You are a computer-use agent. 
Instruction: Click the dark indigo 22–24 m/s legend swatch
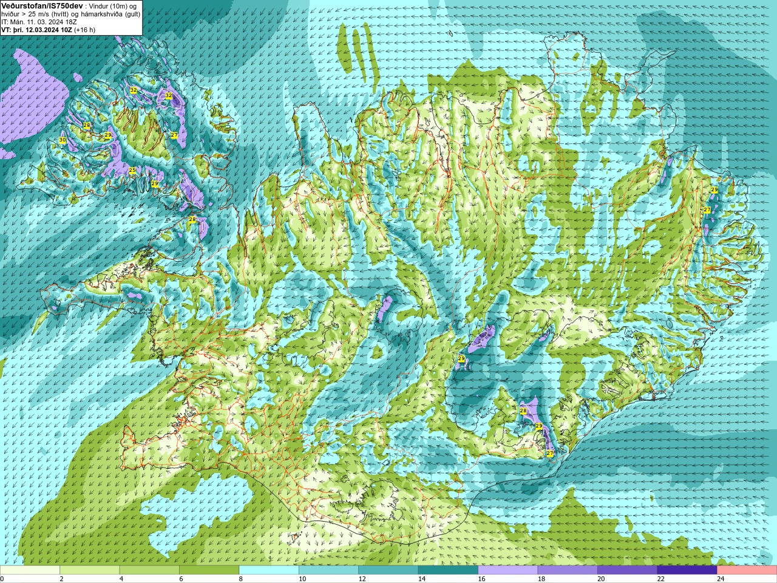click(687, 570)
